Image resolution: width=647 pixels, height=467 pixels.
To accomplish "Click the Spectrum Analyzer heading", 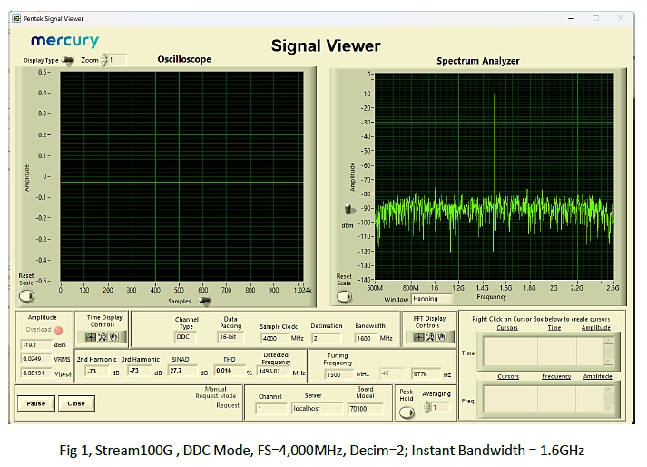I will tap(478, 61).
